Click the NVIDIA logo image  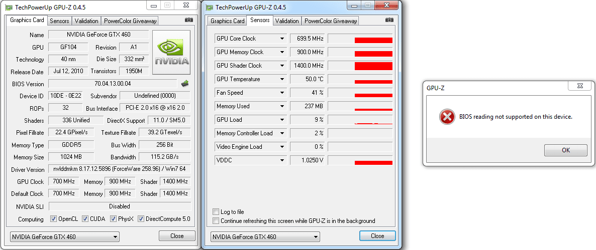tap(171, 52)
